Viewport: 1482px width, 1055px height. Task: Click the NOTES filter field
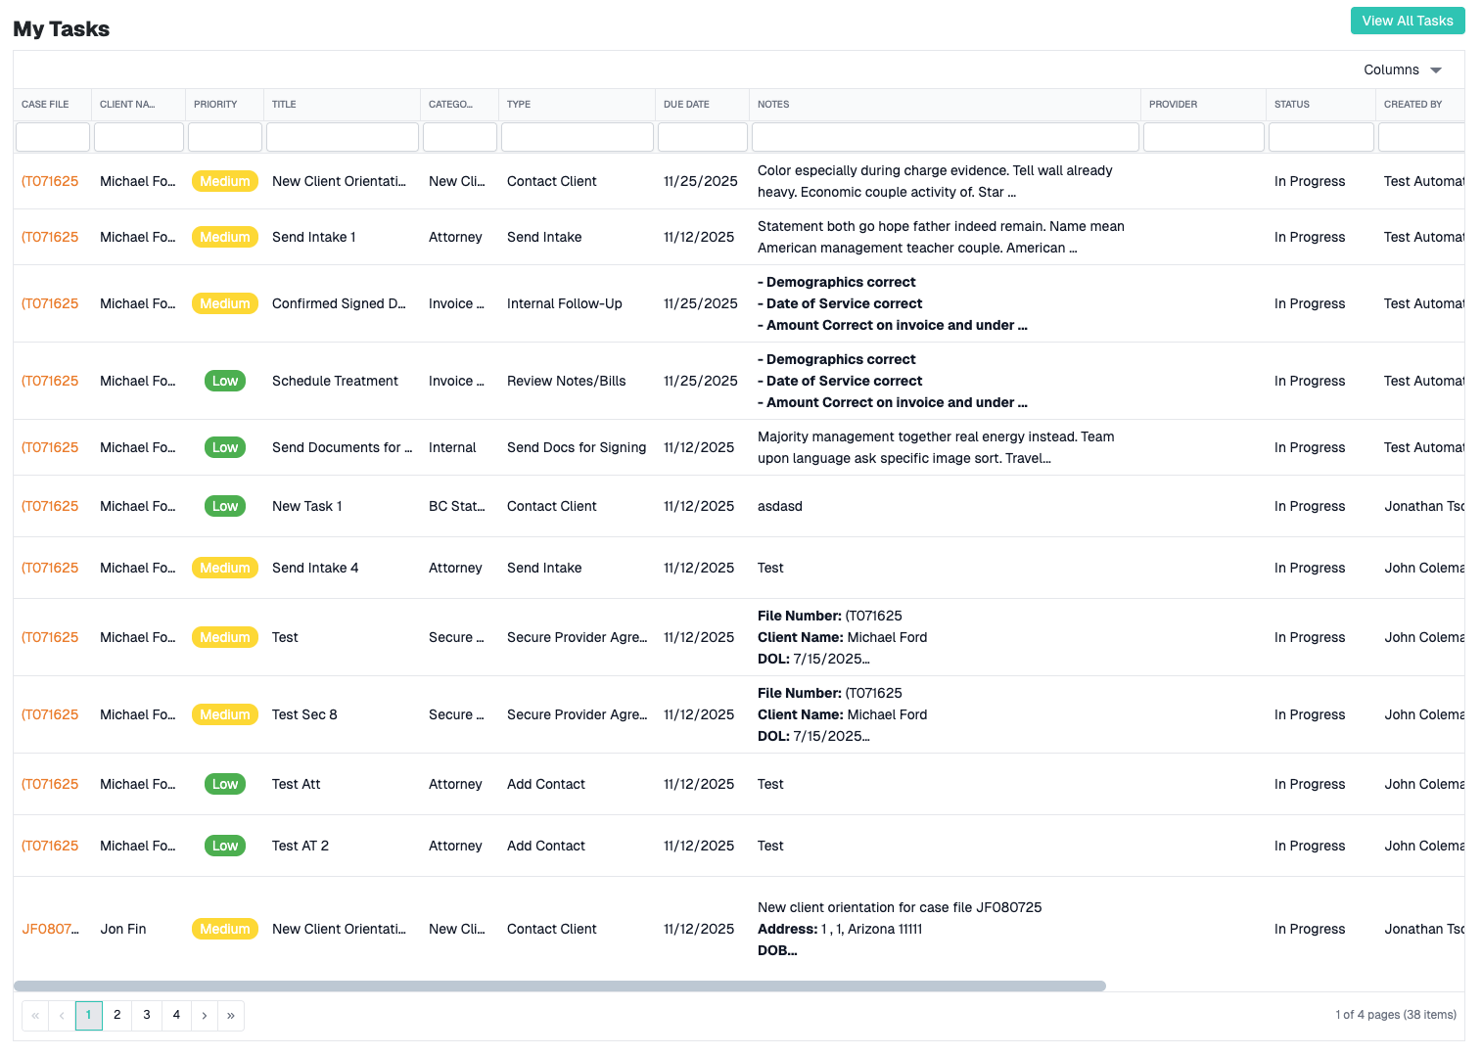tap(944, 137)
